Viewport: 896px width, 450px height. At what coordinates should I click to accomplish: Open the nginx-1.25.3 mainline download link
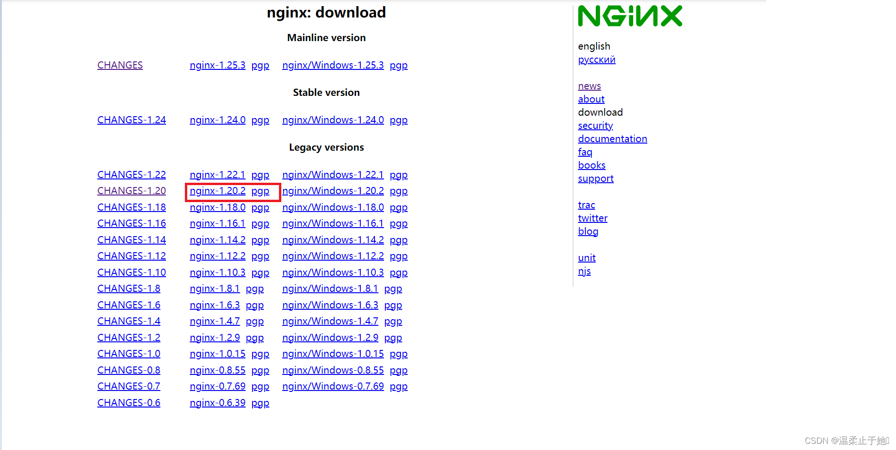(217, 65)
